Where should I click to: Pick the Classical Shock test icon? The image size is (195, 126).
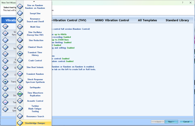pos(20,47)
